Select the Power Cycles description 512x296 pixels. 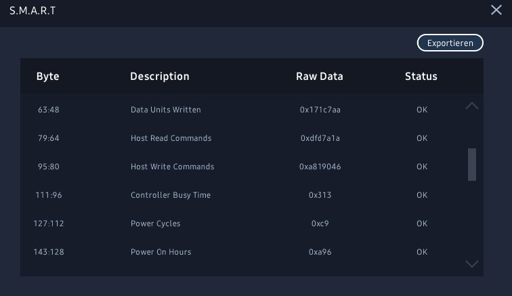pos(156,224)
